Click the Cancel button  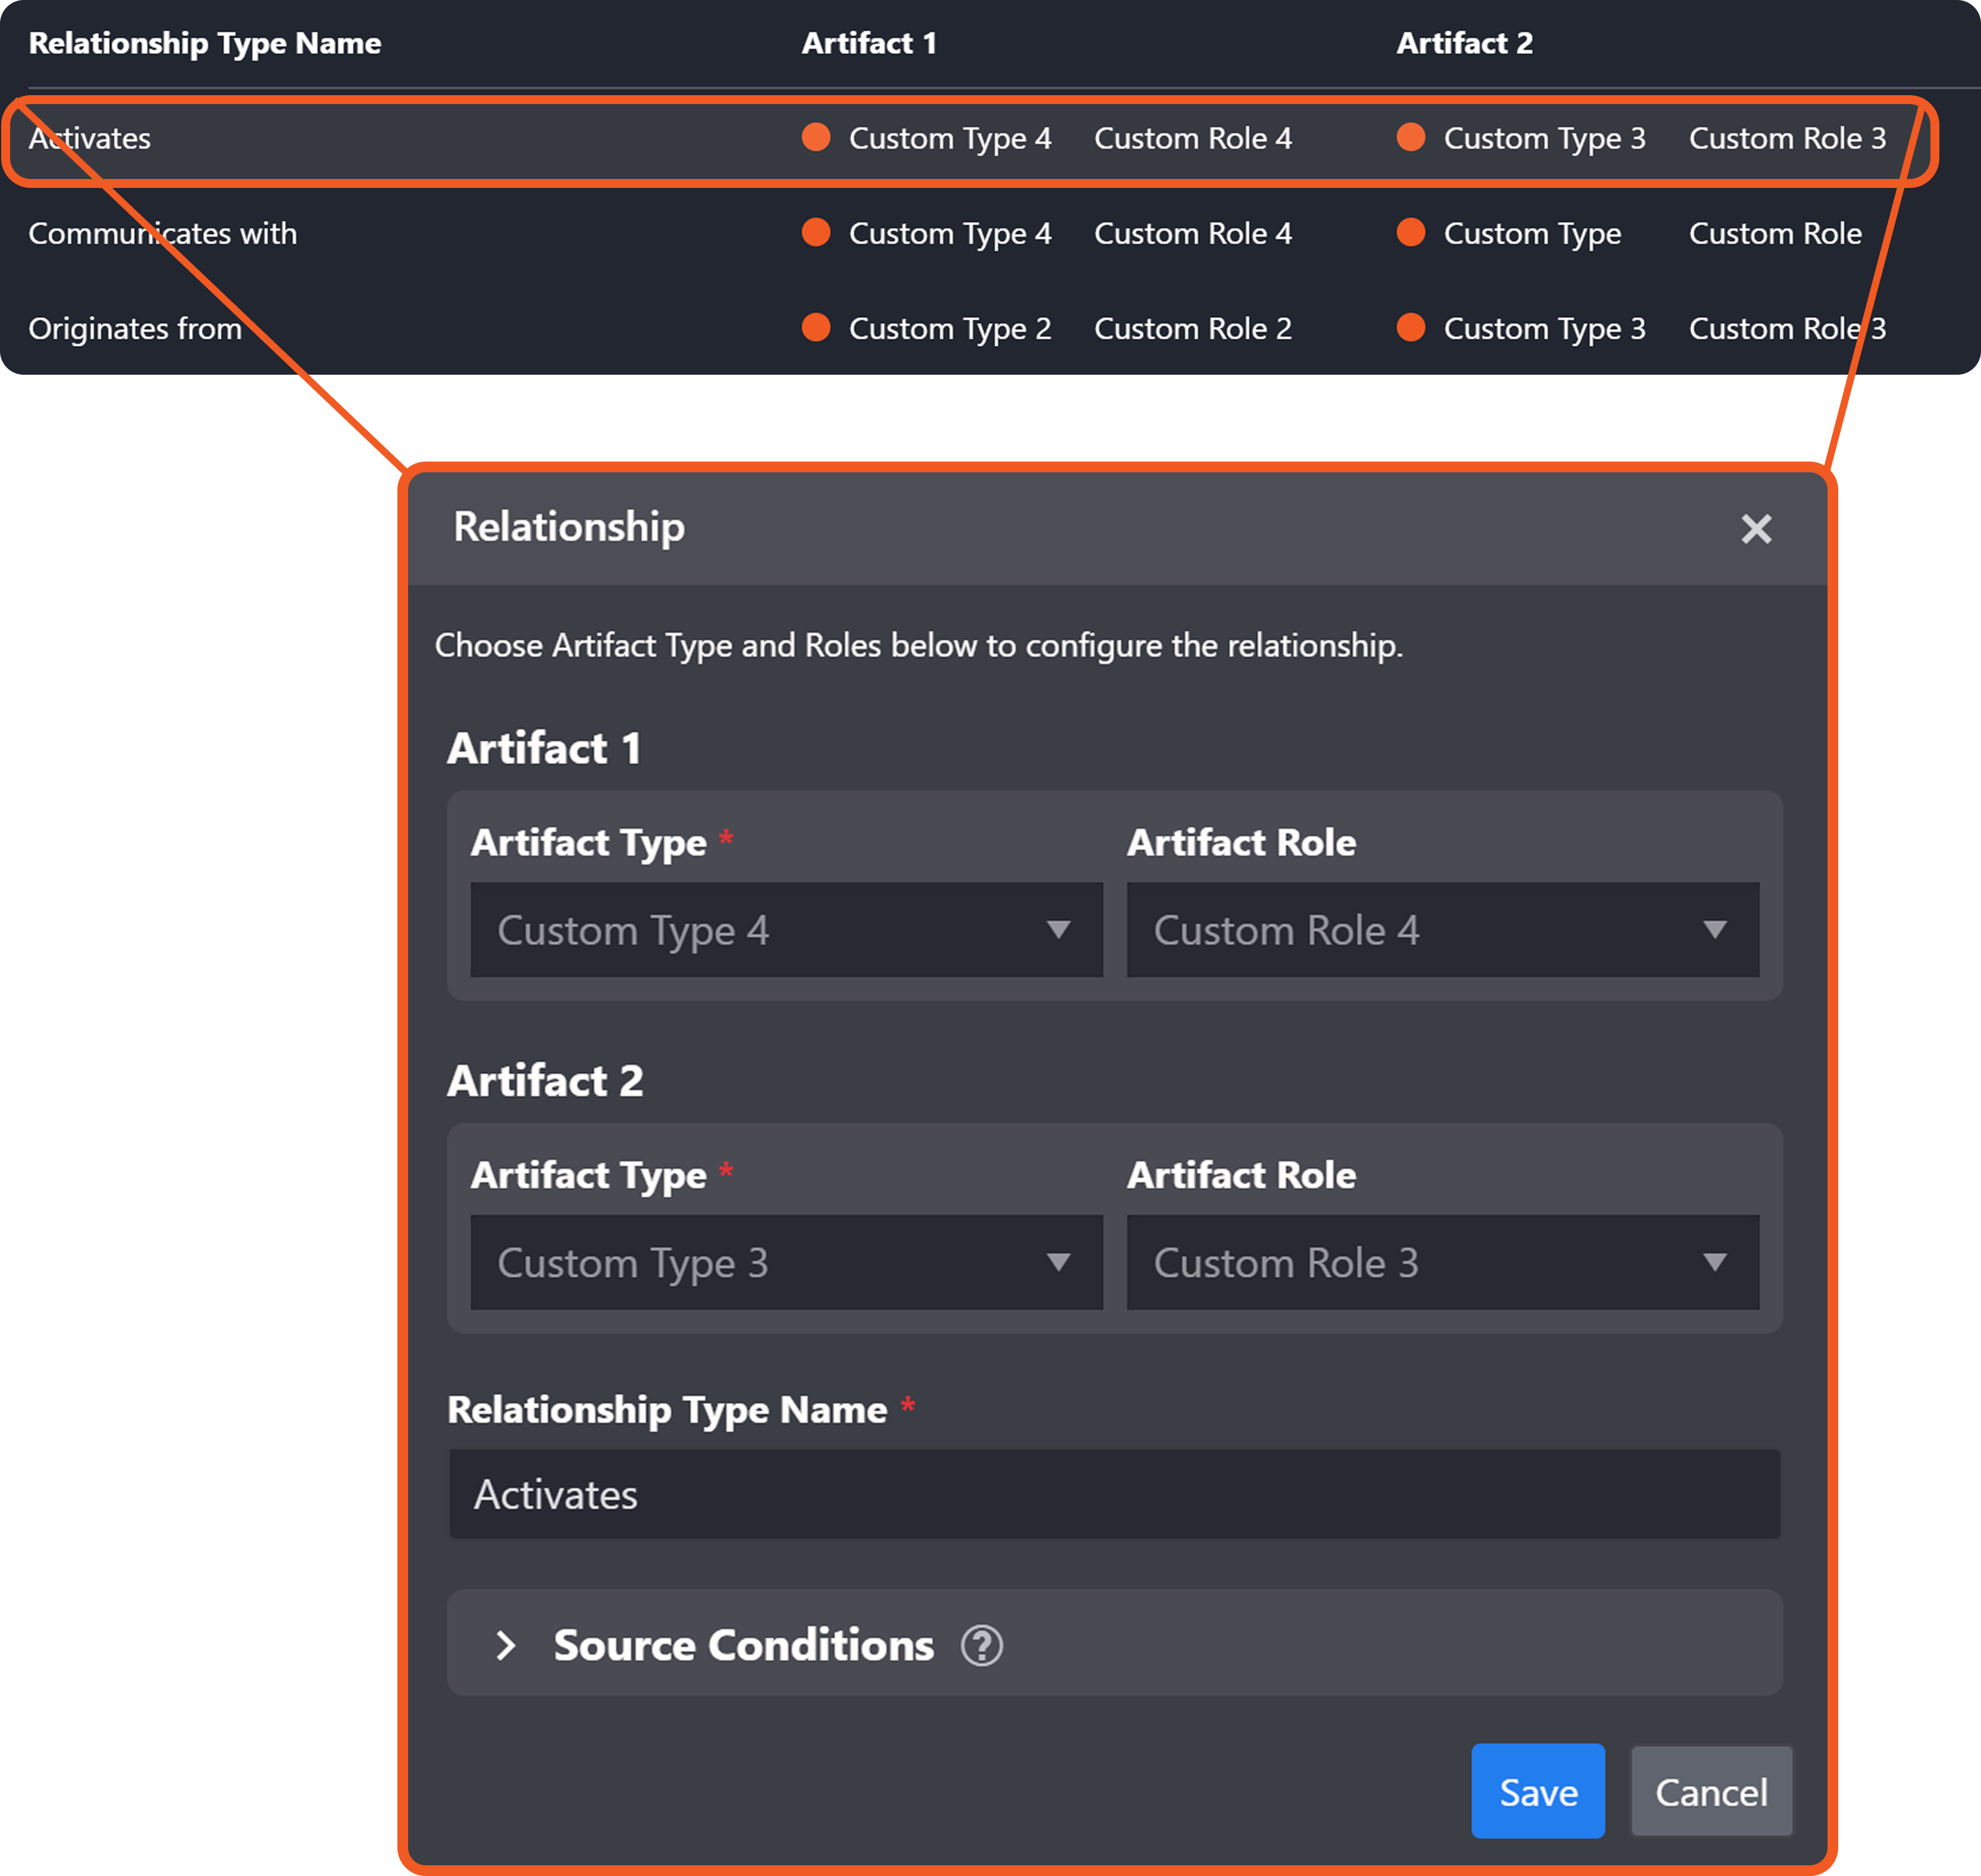coord(1711,1791)
